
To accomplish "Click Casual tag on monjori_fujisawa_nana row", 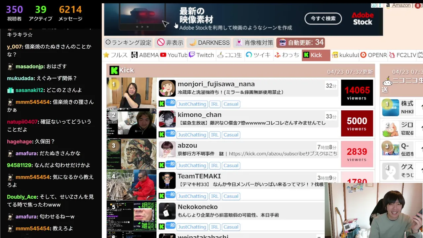I will pyautogui.click(x=231, y=104).
